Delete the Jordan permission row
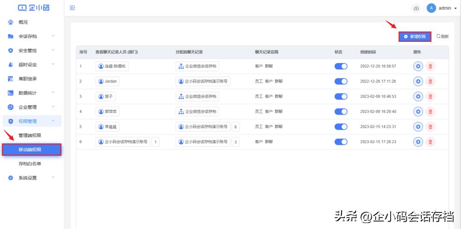This screenshot has height=229, width=461. 430,81
